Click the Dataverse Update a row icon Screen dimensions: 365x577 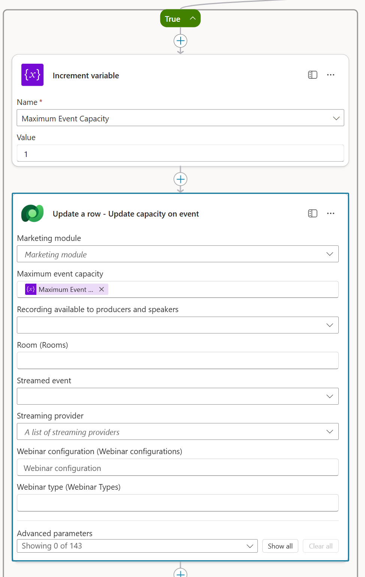pos(32,214)
